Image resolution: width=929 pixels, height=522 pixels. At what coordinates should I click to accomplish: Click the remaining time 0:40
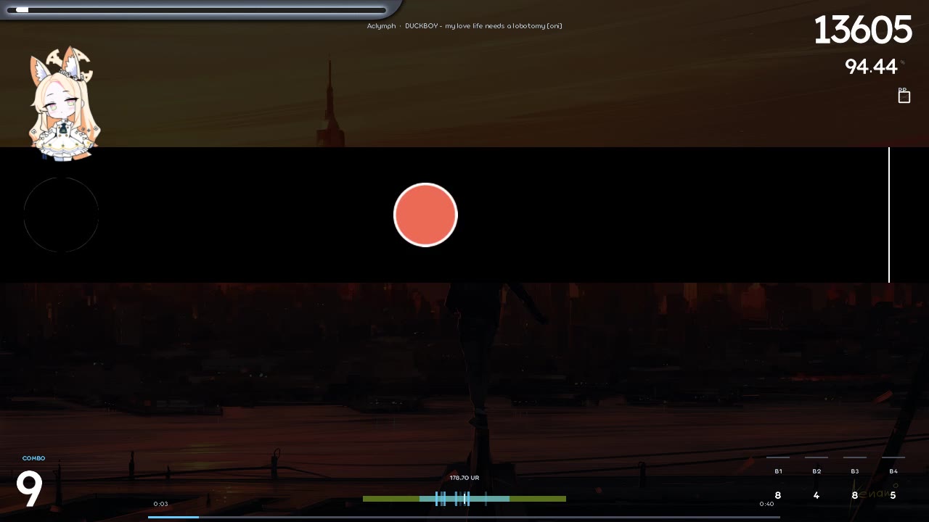point(766,504)
